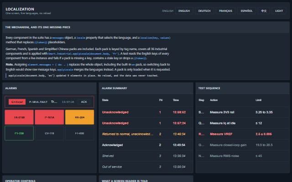Click the Critical severity badge
The image size is (292, 182).
[x=17, y=102]
